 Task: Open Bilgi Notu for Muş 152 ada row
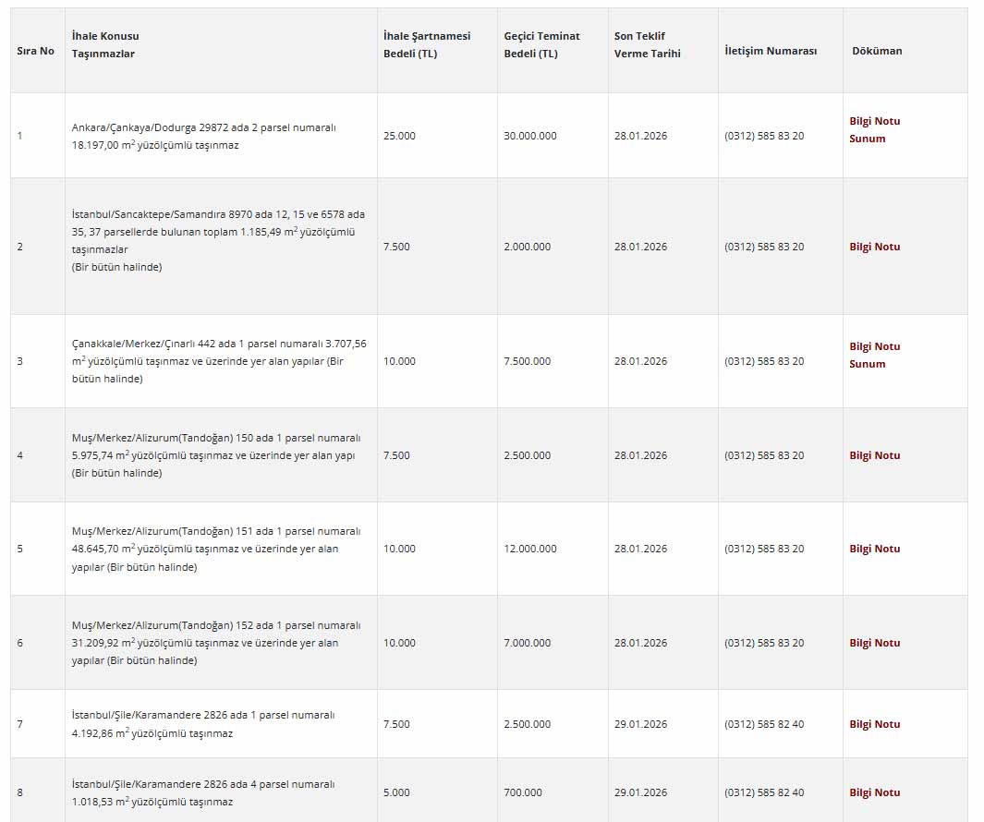874,643
